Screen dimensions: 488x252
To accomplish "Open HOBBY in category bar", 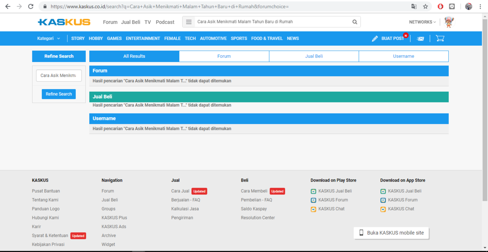I will [96, 38].
